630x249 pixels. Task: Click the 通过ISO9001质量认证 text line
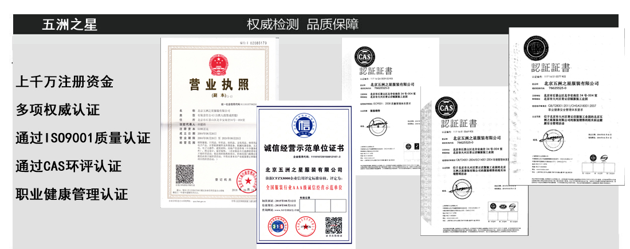coord(83,138)
